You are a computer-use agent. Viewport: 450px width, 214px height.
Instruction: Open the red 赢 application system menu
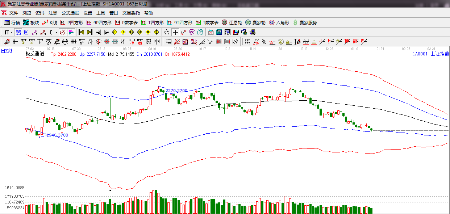pos(4,13)
